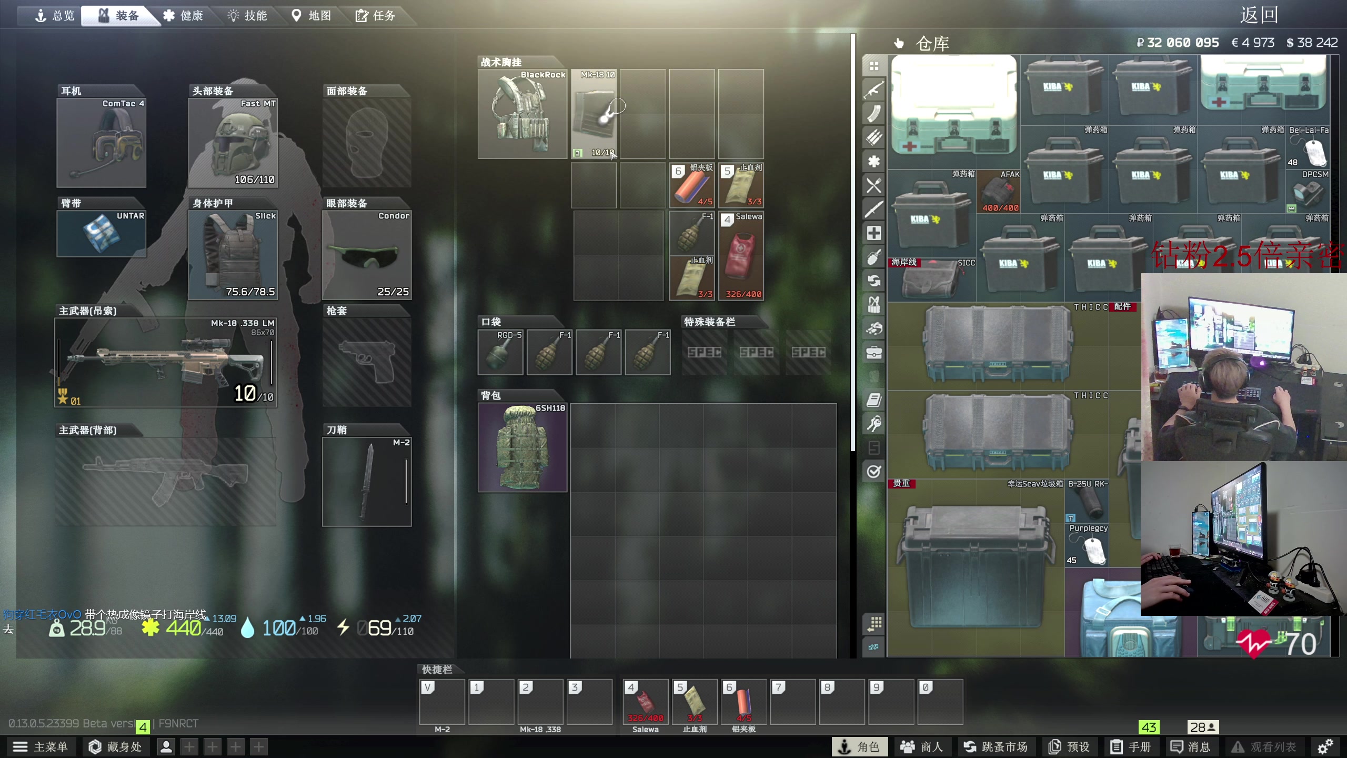Select the BlackRock chest rig
1347x758 pixels.
pyautogui.click(x=522, y=114)
